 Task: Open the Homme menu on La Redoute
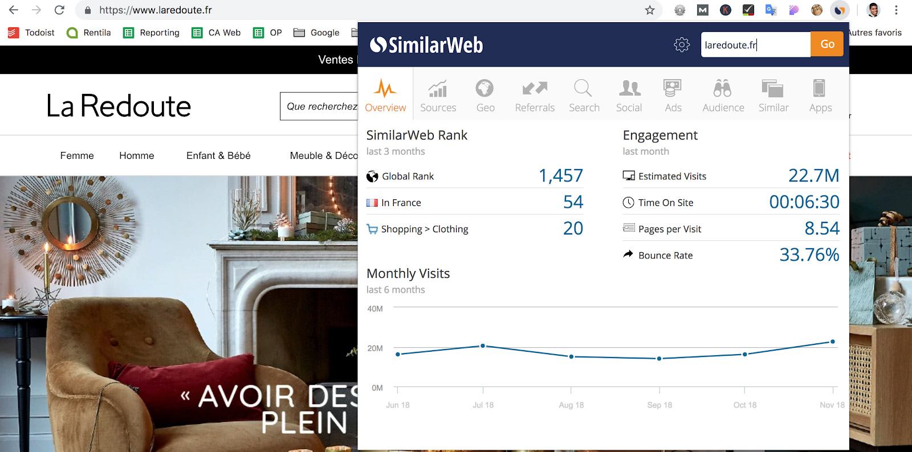click(136, 155)
